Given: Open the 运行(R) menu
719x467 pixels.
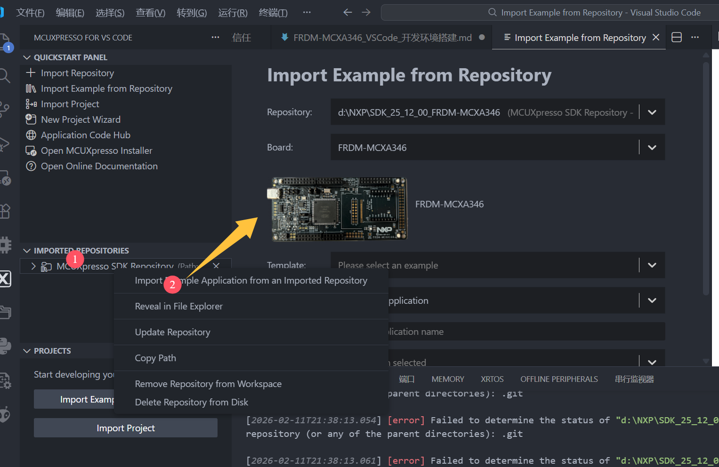Looking at the screenshot, I should (233, 13).
